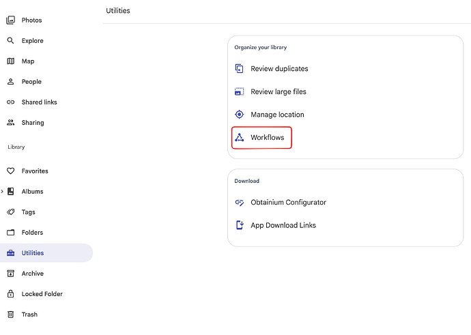Click the Workflows triangle node icon
The height and width of the screenshot is (335, 471).
(x=239, y=138)
